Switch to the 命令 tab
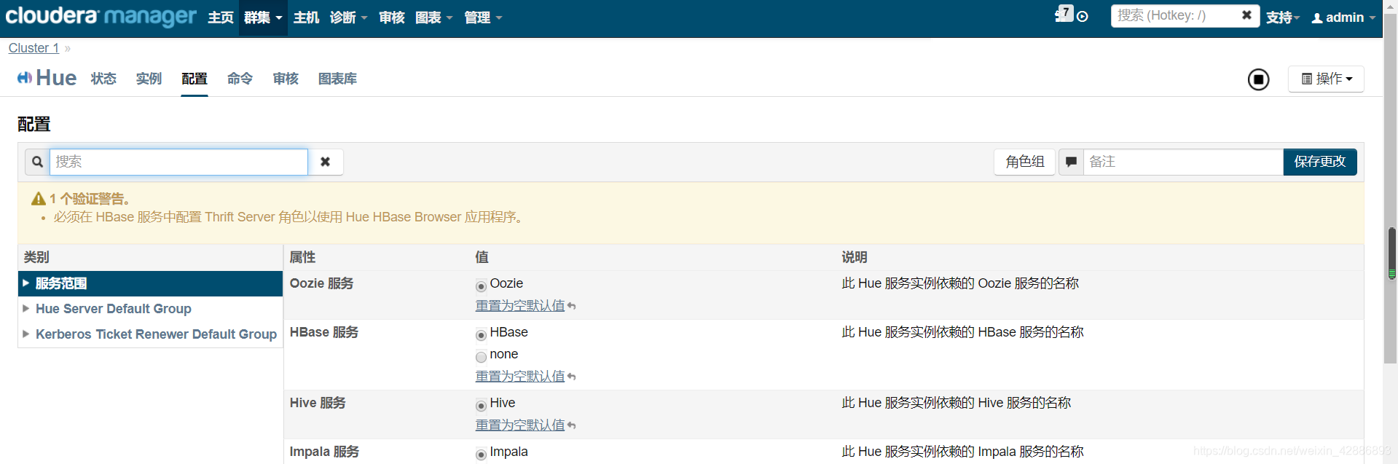Viewport: 1398px width, 464px height. click(x=240, y=79)
